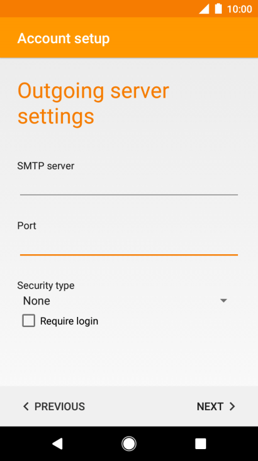
Task: Click the Outgoing server settings heading
Action: (x=93, y=103)
